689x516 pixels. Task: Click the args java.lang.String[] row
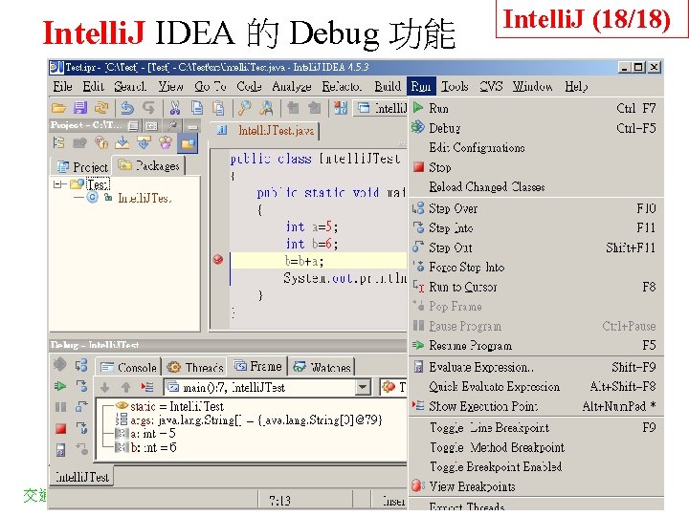[x=249, y=420]
